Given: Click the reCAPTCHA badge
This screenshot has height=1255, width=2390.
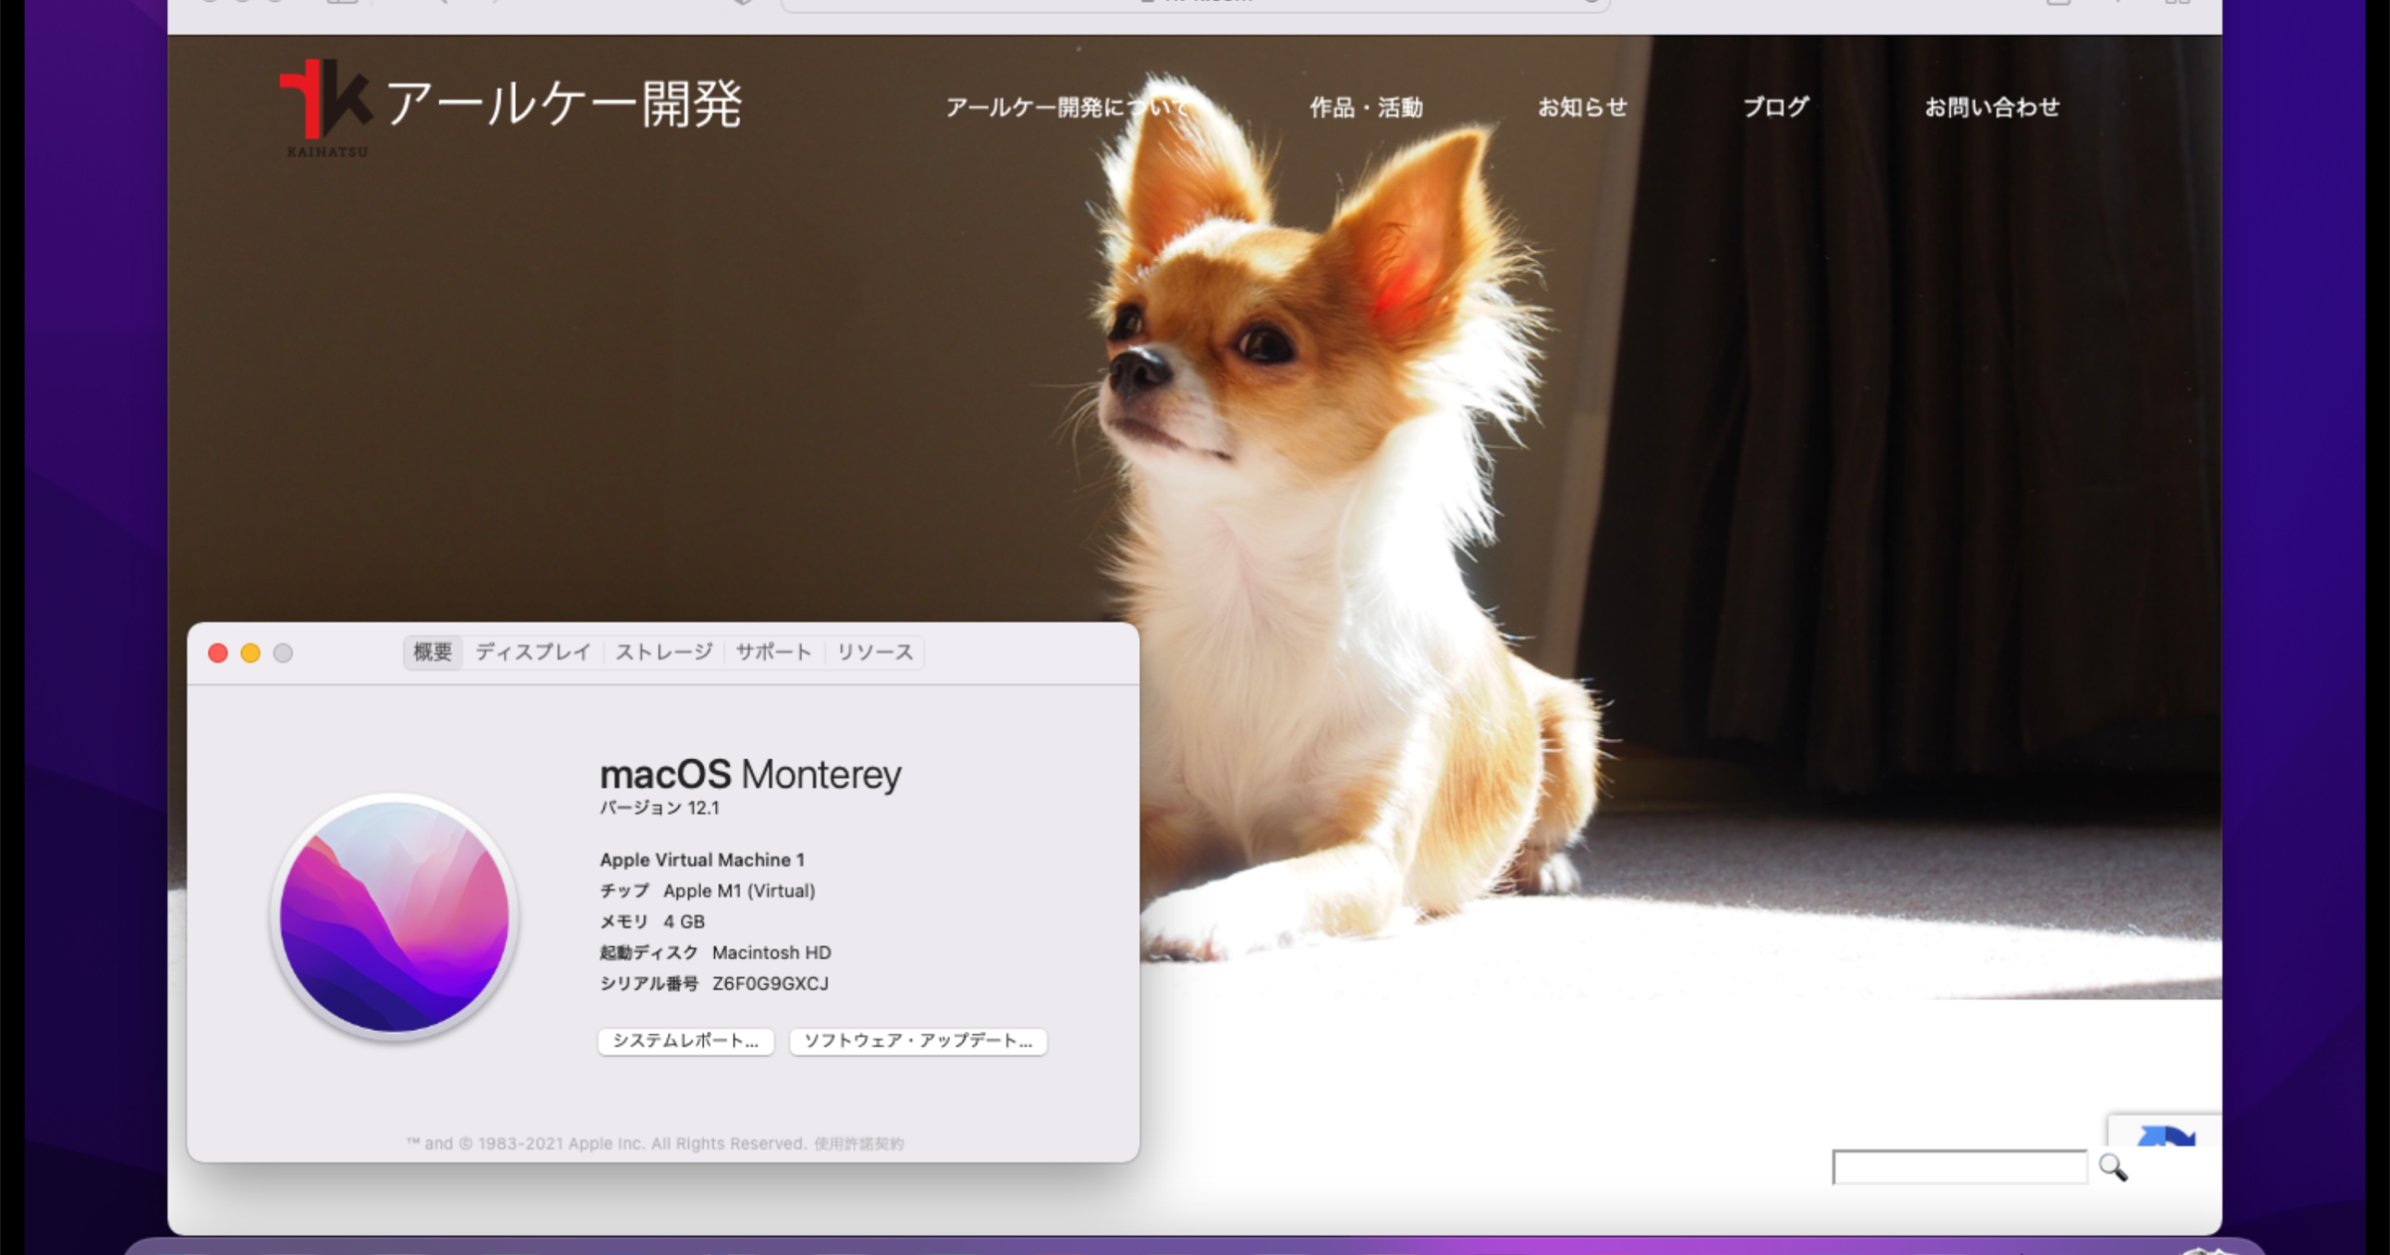Looking at the screenshot, I should pos(2164,1130).
